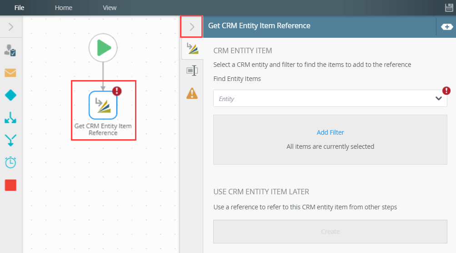Select the merge arrows step icon
The image size is (456, 253).
[x=10, y=140]
